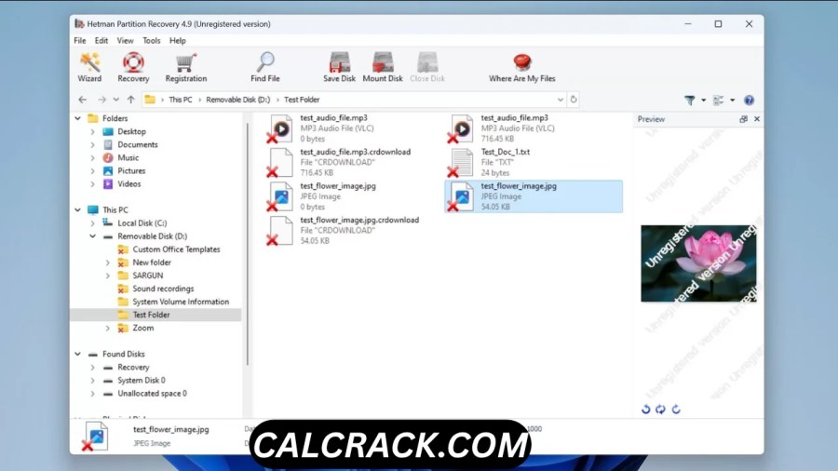Click This PC in the breadcrumb

pos(180,100)
